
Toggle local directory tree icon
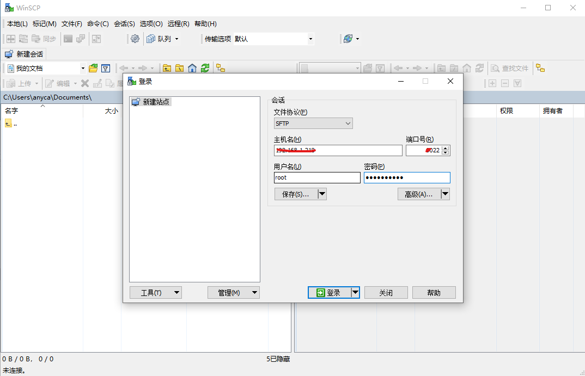[221, 68]
